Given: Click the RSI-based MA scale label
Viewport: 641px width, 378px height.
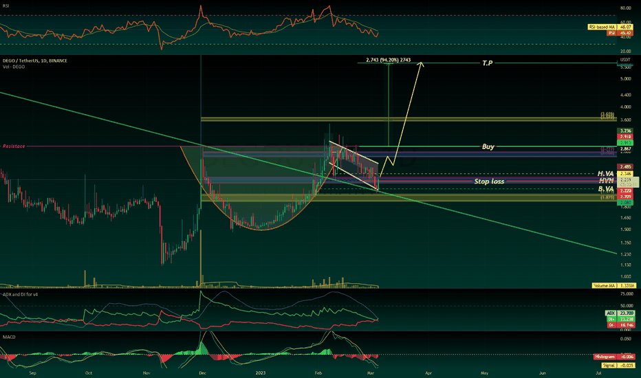Looking at the screenshot, I should click(x=602, y=27).
